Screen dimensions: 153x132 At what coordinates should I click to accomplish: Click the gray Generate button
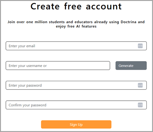(131, 66)
